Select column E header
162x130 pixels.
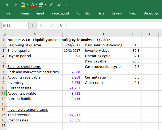click(133, 34)
